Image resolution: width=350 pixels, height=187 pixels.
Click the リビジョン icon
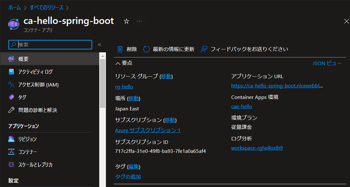click(x=11, y=139)
